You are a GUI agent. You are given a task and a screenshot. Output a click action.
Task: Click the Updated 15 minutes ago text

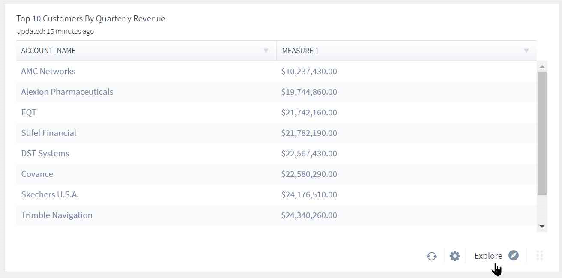click(55, 31)
